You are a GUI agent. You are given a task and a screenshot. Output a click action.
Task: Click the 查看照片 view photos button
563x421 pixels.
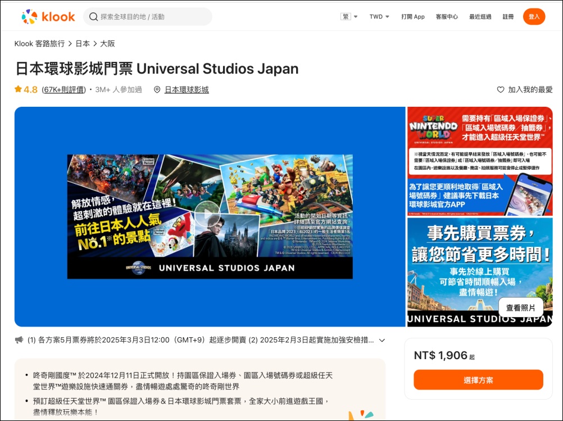tap(521, 307)
